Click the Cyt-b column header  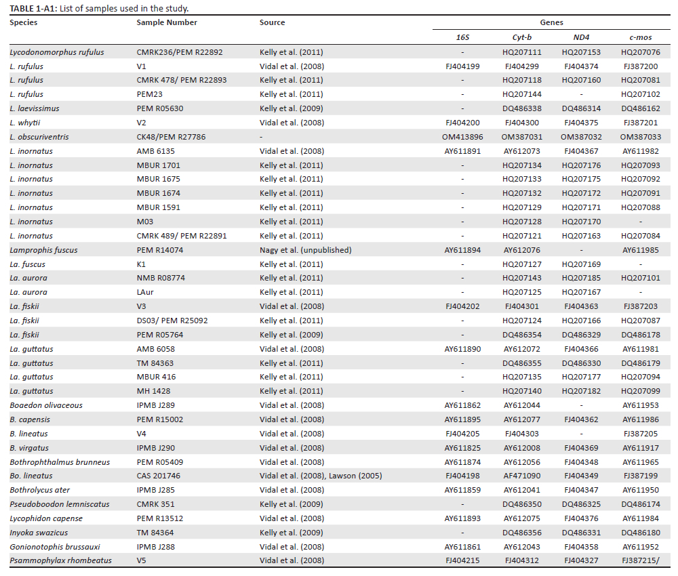tap(522, 37)
